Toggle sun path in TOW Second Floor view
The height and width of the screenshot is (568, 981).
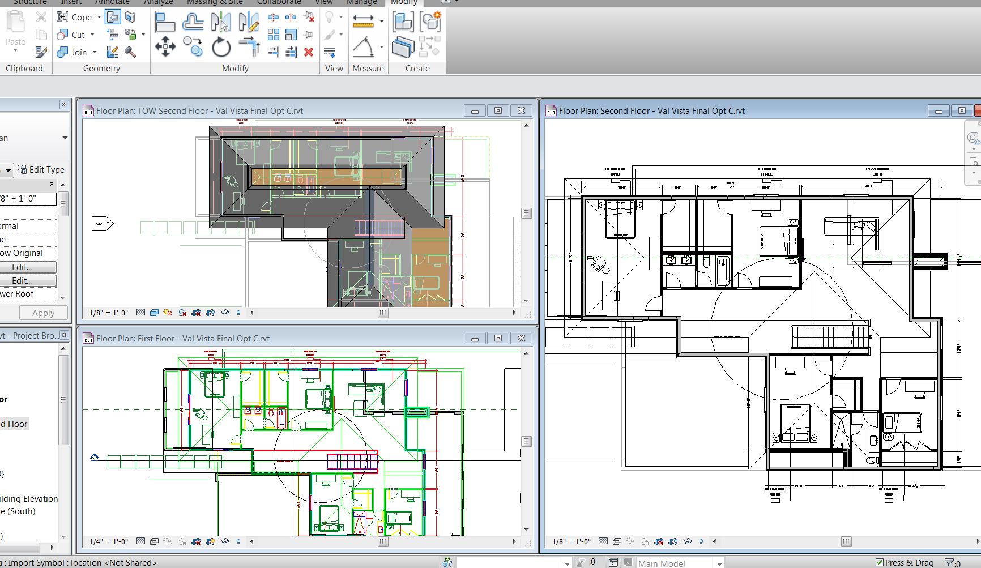tap(168, 313)
